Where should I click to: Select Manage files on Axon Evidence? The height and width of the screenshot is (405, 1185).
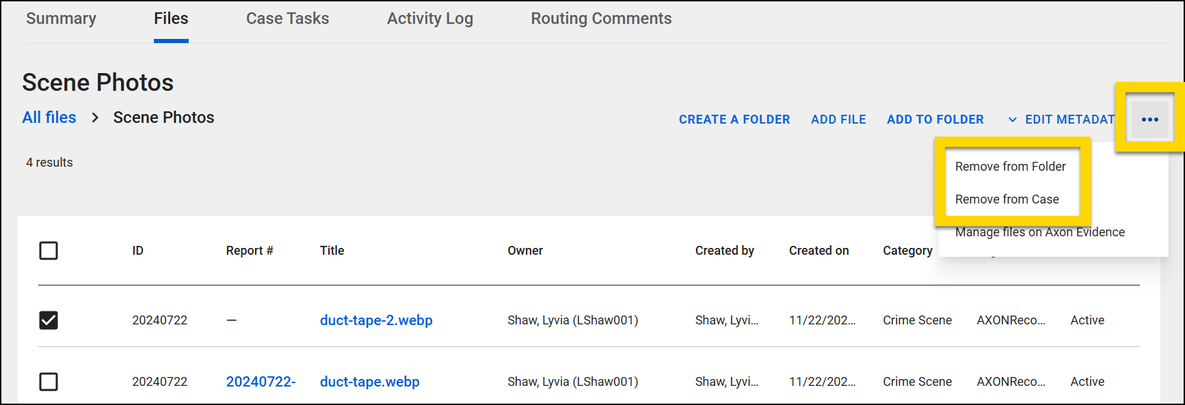click(x=1039, y=232)
